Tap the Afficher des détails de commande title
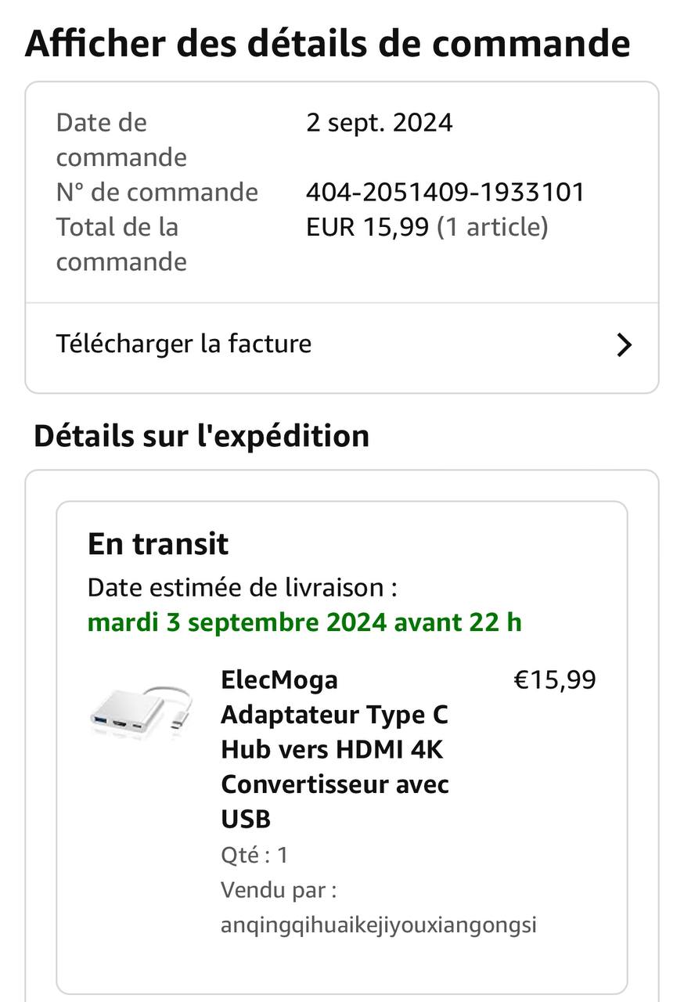 pos(327,43)
